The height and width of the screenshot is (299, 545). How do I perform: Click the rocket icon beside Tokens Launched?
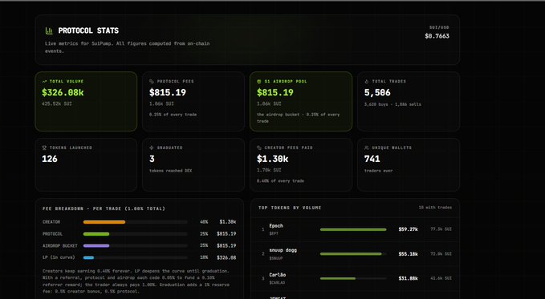[44, 148]
